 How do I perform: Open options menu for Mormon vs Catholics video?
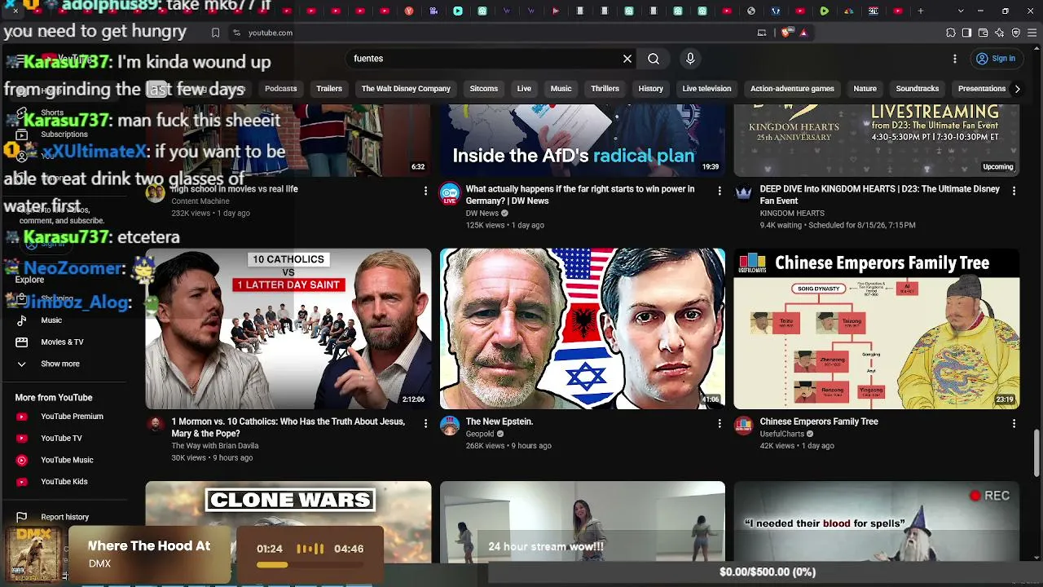pos(425,423)
